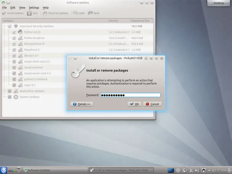Open the Settings menu
The image size is (232, 174).
click(34, 8)
